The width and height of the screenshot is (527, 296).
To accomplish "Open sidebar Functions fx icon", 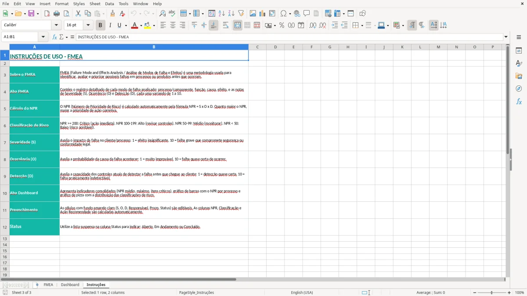I will pos(519,101).
